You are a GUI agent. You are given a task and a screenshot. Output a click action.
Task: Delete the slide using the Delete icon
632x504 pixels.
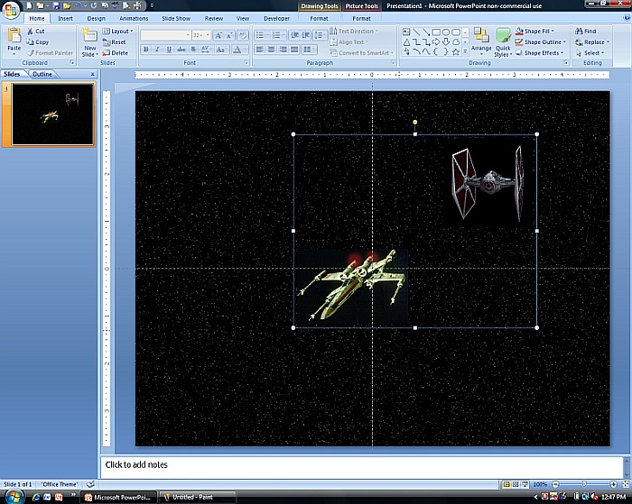[107, 53]
